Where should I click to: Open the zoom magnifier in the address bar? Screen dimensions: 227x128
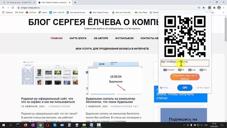[x=199, y=8]
